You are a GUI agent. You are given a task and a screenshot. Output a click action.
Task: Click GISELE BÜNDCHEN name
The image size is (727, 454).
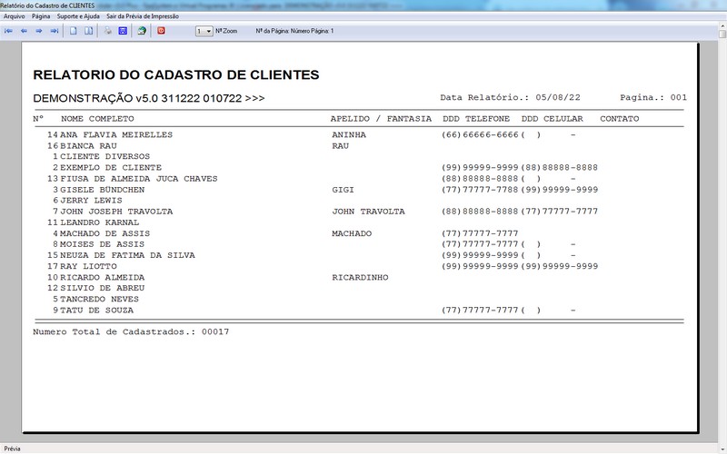(103, 190)
